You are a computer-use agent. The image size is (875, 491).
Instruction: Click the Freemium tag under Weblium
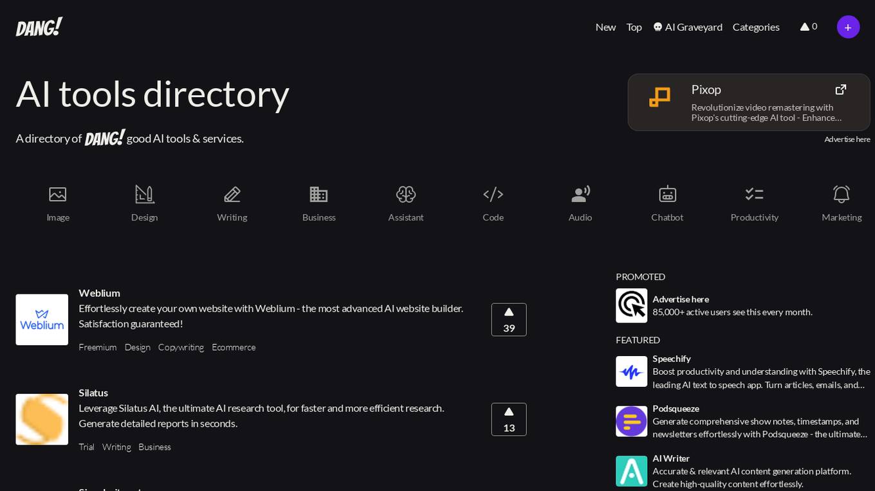coord(98,347)
